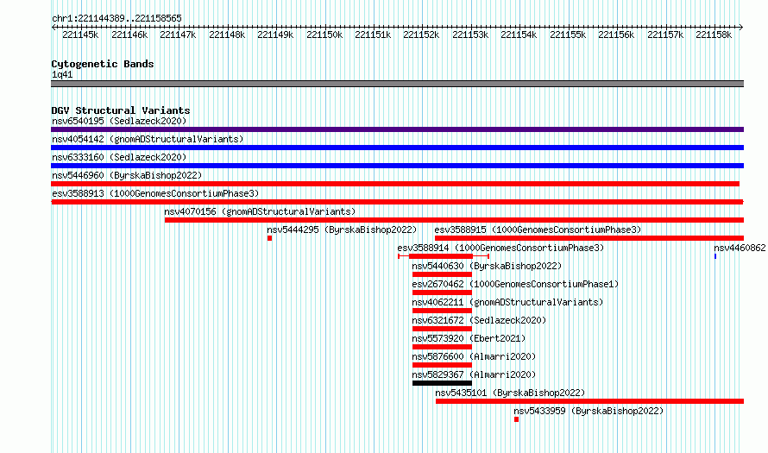Open the nsv5440630 (ByrskaBishop2022) label
768x453 pixels.
(487, 266)
